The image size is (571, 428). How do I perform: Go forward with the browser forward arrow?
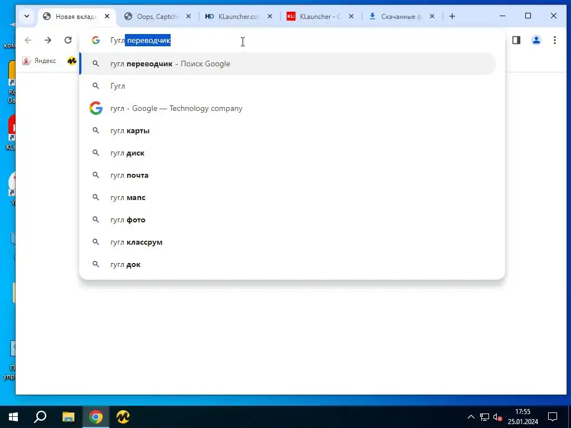tap(48, 40)
